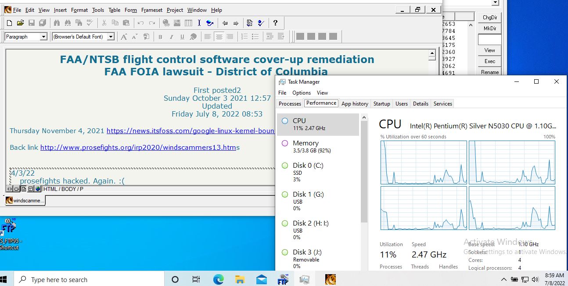Insert a table via the table icon
This screenshot has width=568, height=286.
(188, 23)
